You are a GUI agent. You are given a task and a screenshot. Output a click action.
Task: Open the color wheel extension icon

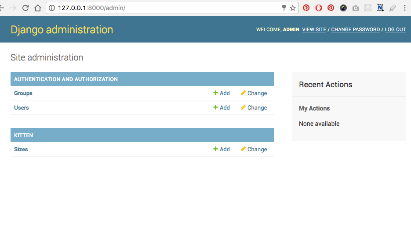pyautogui.click(x=343, y=8)
